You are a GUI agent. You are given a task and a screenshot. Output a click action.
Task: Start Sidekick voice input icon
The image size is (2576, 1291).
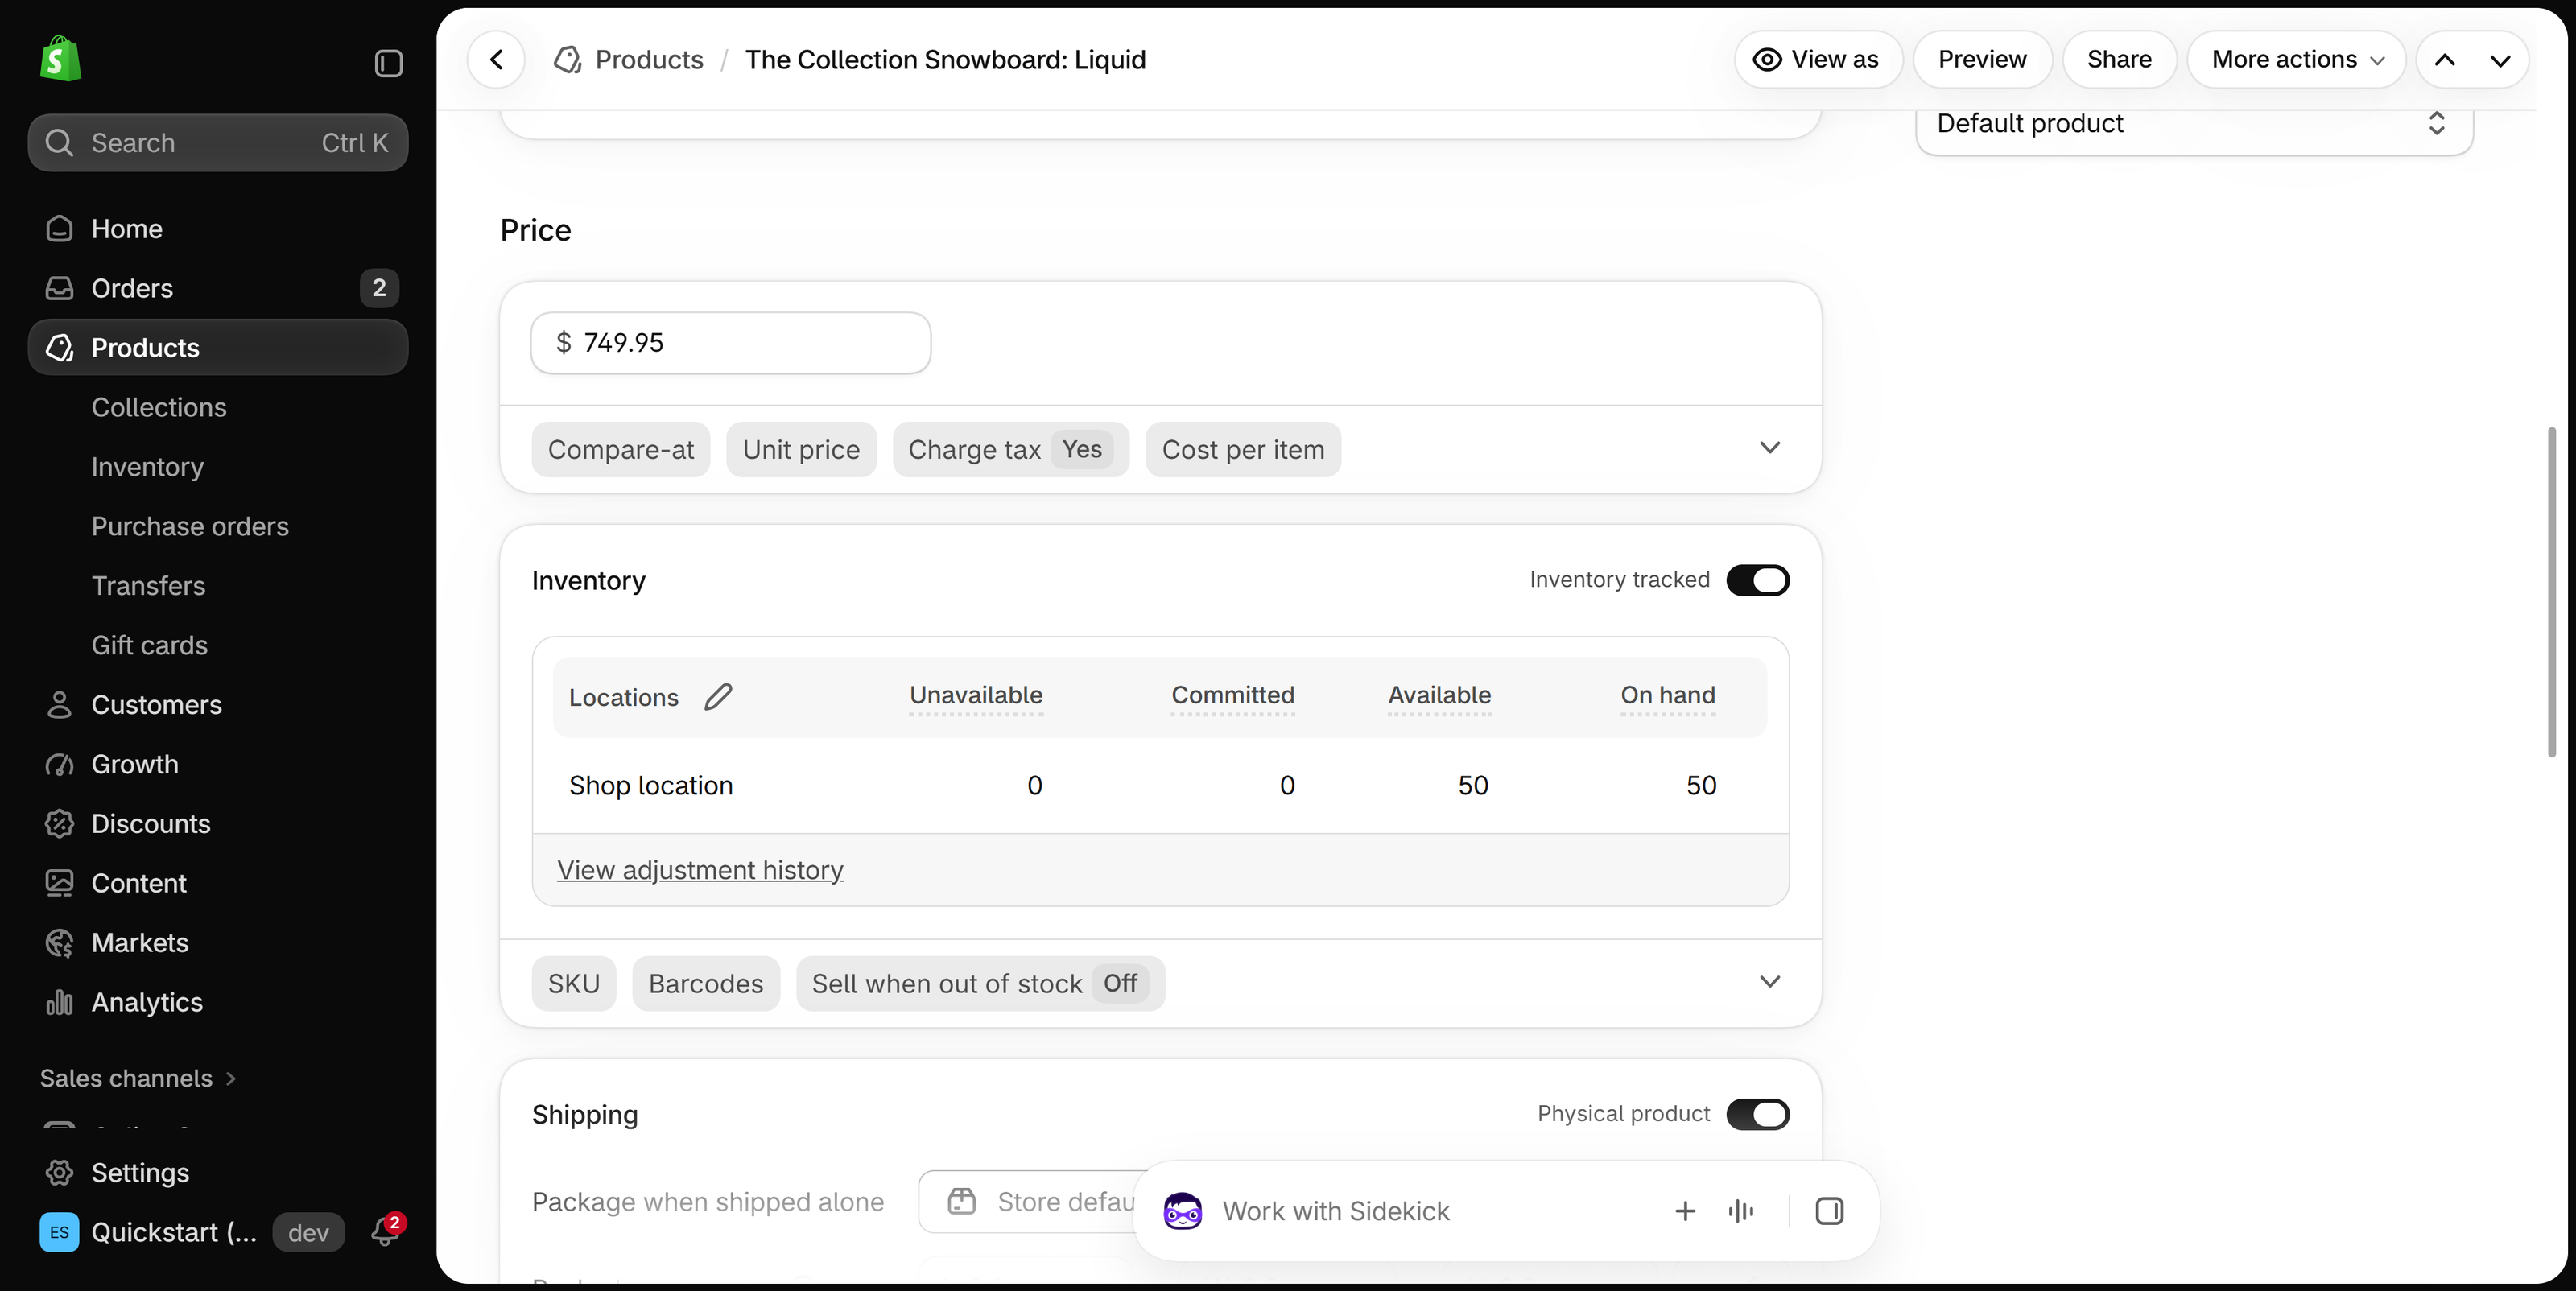(x=1741, y=1211)
